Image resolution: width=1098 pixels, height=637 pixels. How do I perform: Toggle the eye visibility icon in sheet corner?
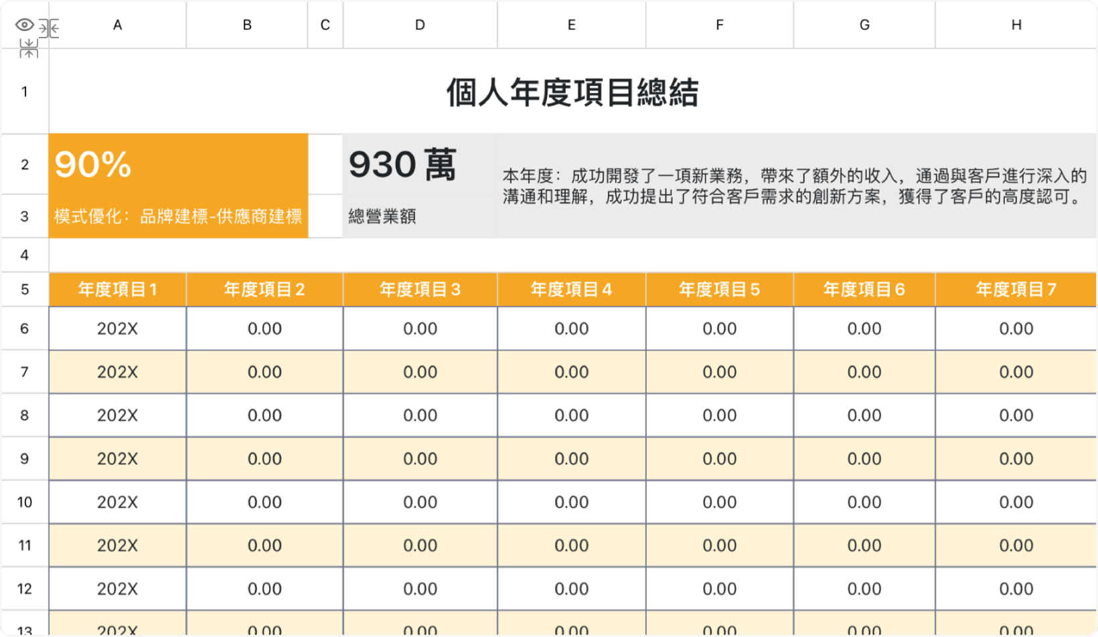pyautogui.click(x=24, y=25)
